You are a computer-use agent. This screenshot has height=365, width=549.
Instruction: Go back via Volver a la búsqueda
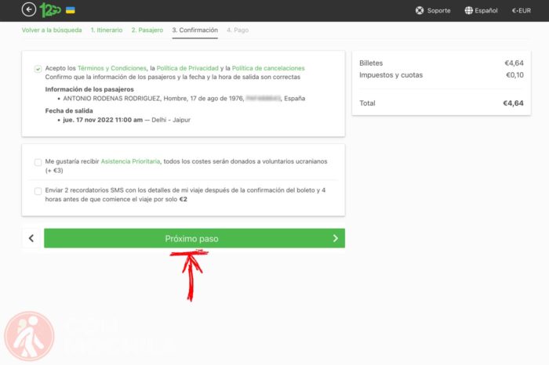52,30
